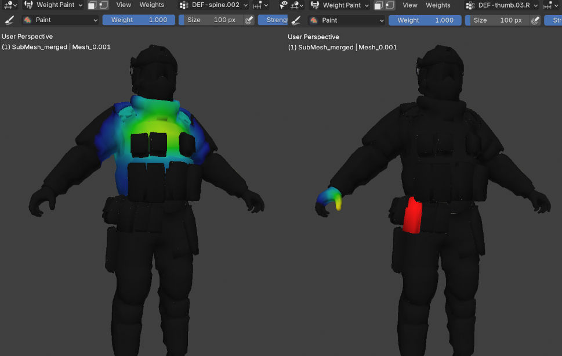Toggle vertex selection masking in left viewport
The image size is (562, 356).
pos(104,5)
